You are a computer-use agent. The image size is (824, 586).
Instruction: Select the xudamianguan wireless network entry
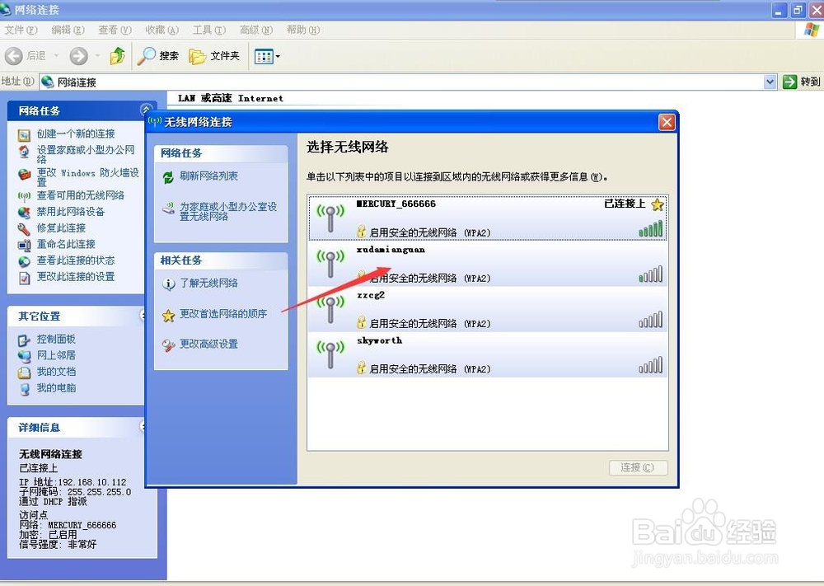pos(486,264)
